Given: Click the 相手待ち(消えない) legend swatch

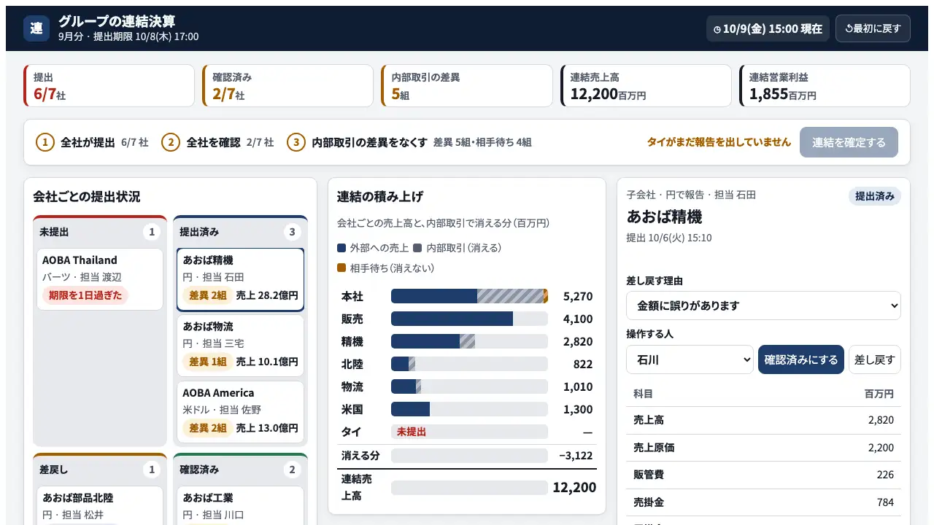Looking at the screenshot, I should coord(341,268).
